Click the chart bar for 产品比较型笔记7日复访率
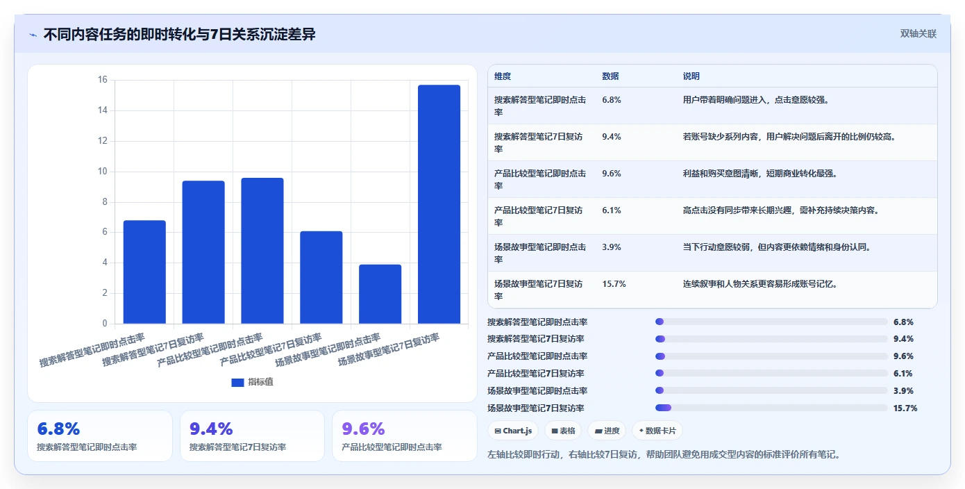This screenshot has height=489, width=965. click(321, 277)
